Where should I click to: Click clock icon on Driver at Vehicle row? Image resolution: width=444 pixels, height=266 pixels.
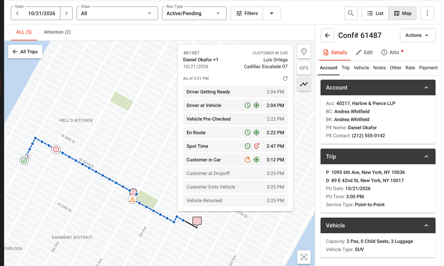[x=248, y=105]
